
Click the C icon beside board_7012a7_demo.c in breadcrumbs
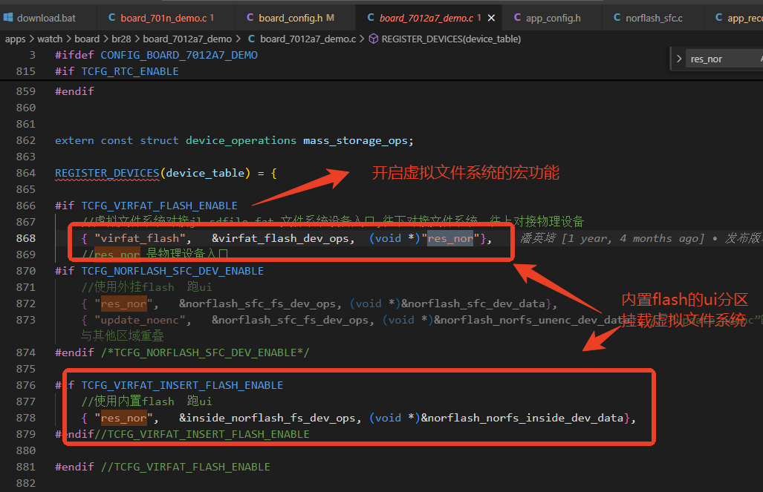[x=252, y=39]
